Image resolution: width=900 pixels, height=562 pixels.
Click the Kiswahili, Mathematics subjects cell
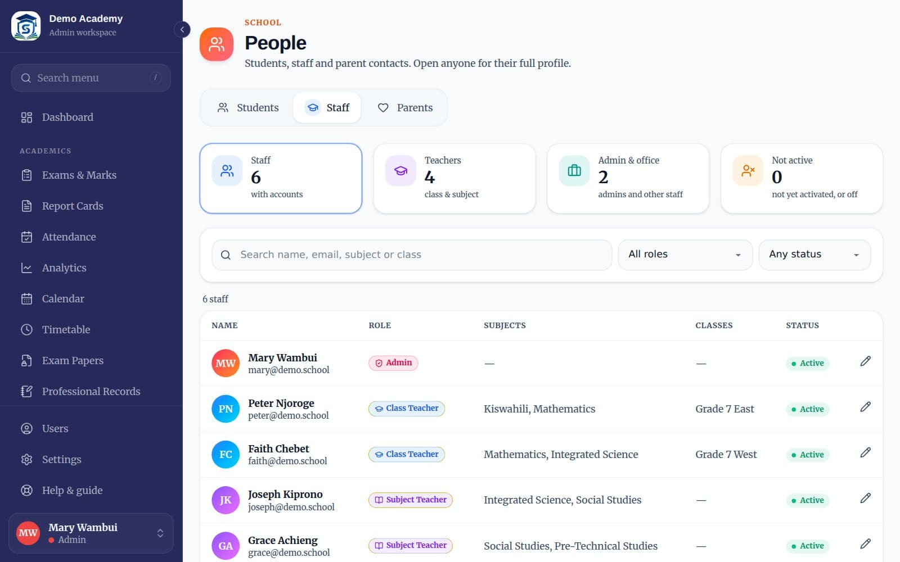(x=539, y=409)
